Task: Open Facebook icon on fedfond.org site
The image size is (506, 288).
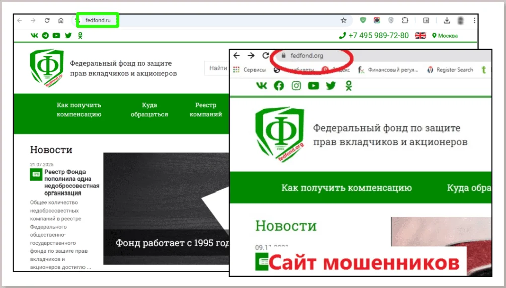Action: [x=279, y=86]
